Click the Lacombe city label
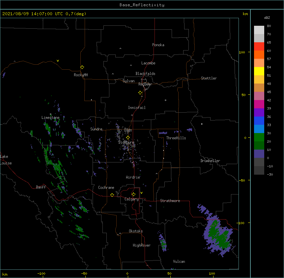 [x=148, y=63]
